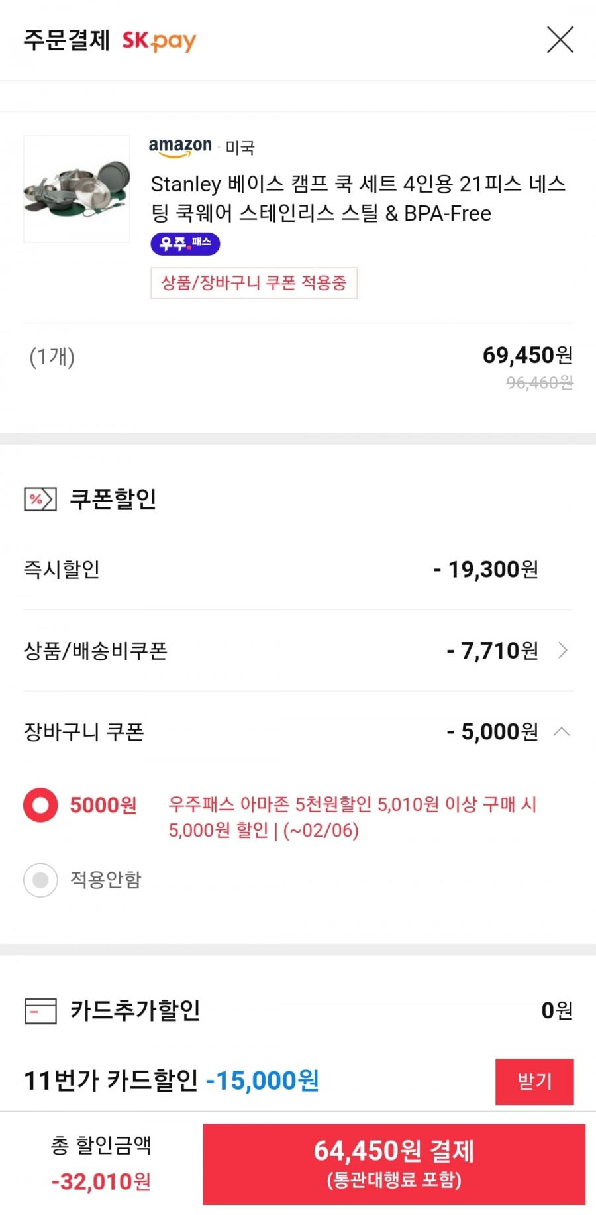Tap the SK pay logo

(159, 40)
